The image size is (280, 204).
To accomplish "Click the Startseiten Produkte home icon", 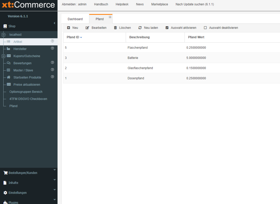I will click(8, 77).
